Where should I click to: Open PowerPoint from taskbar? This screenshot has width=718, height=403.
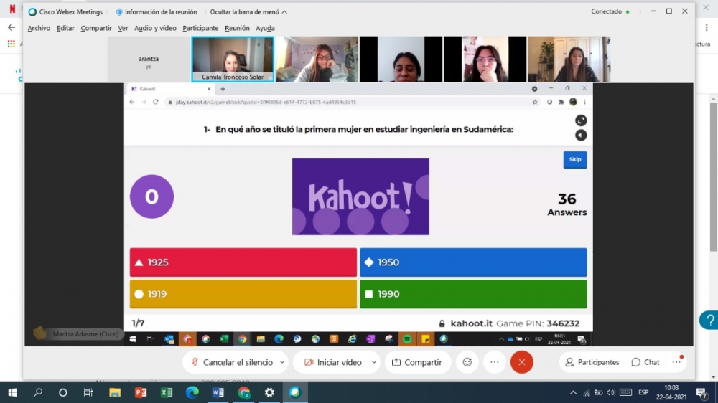(141, 392)
